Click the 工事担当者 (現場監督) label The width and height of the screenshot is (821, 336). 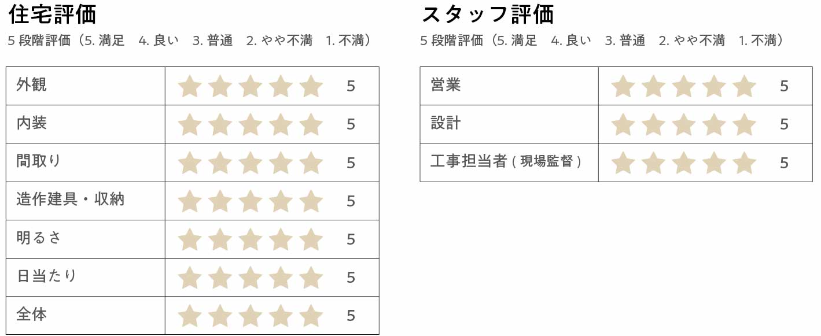click(506, 161)
